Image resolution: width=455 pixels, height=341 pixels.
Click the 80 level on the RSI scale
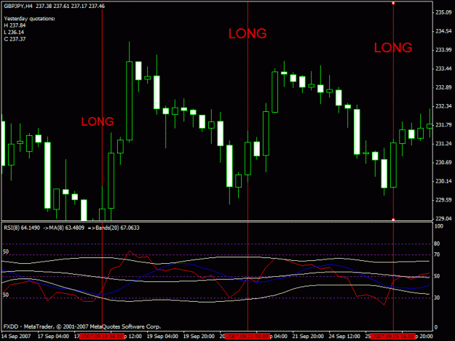[x=437, y=244]
